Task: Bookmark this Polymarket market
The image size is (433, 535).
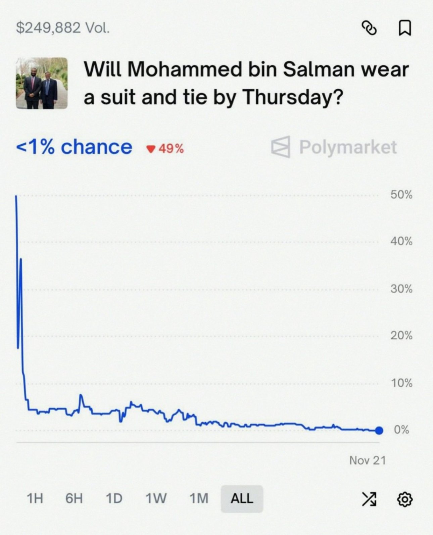Action: [405, 28]
